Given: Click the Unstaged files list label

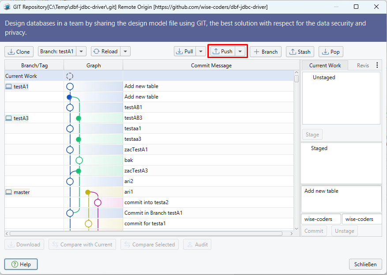Looking at the screenshot, I should coord(324,77).
